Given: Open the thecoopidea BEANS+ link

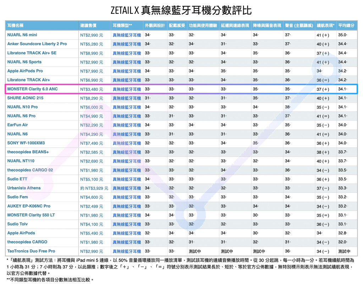Looking at the screenshot, I should (x=28, y=152).
